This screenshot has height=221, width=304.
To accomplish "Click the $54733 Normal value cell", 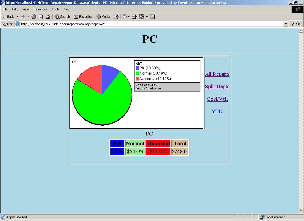I will click(x=135, y=151).
